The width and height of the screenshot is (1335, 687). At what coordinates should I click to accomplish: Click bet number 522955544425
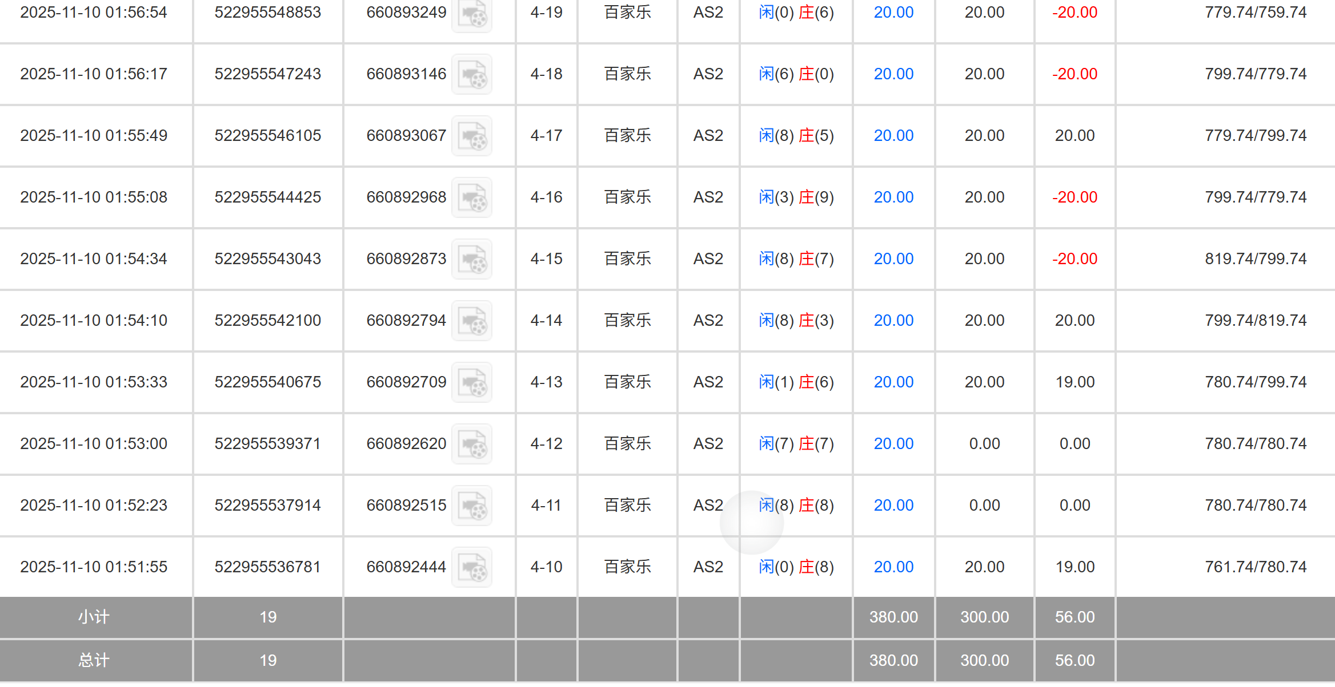click(268, 197)
